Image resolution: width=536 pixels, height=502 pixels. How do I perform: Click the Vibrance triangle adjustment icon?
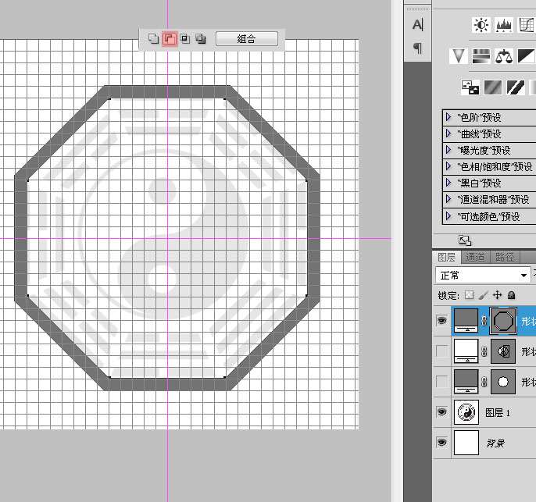[459, 55]
